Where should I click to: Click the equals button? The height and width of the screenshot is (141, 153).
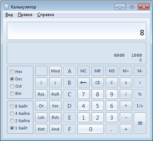tap(140, 123)
